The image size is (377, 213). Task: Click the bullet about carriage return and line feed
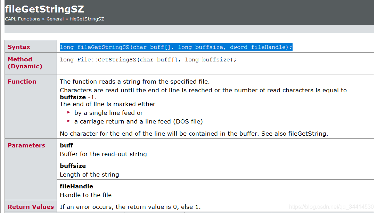[139, 121]
